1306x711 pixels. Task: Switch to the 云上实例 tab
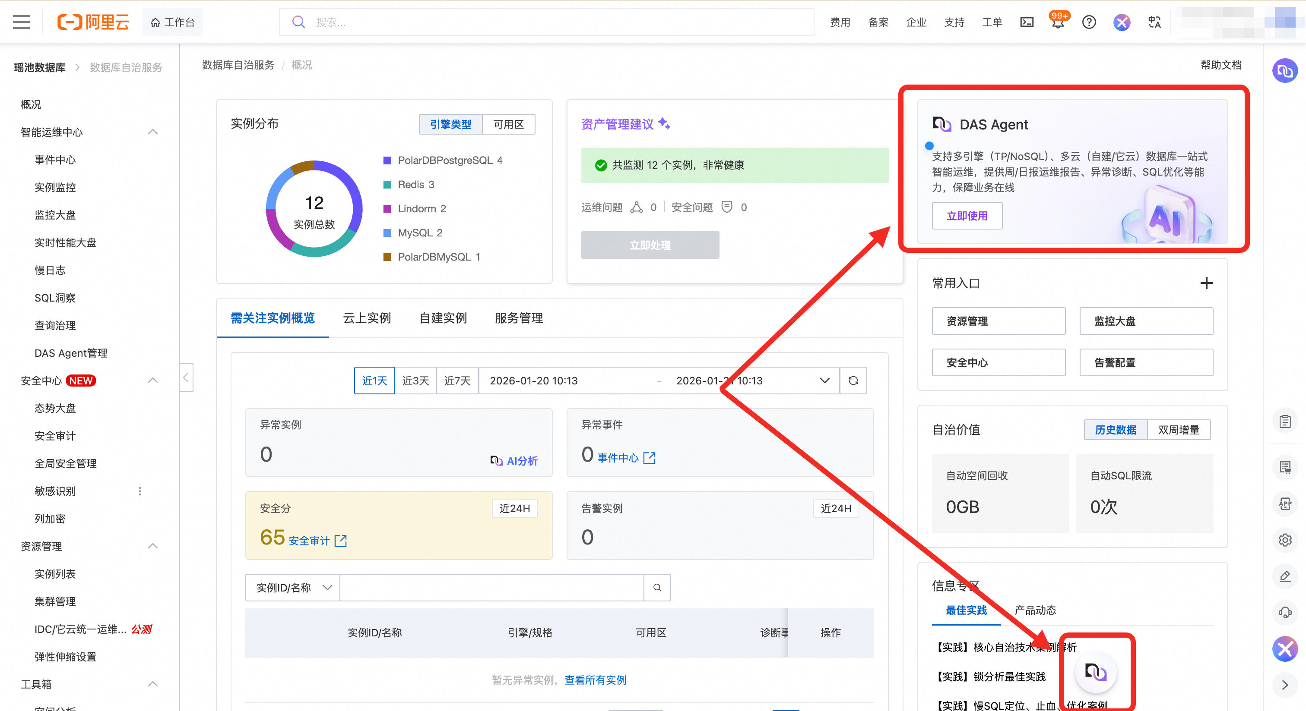point(367,318)
